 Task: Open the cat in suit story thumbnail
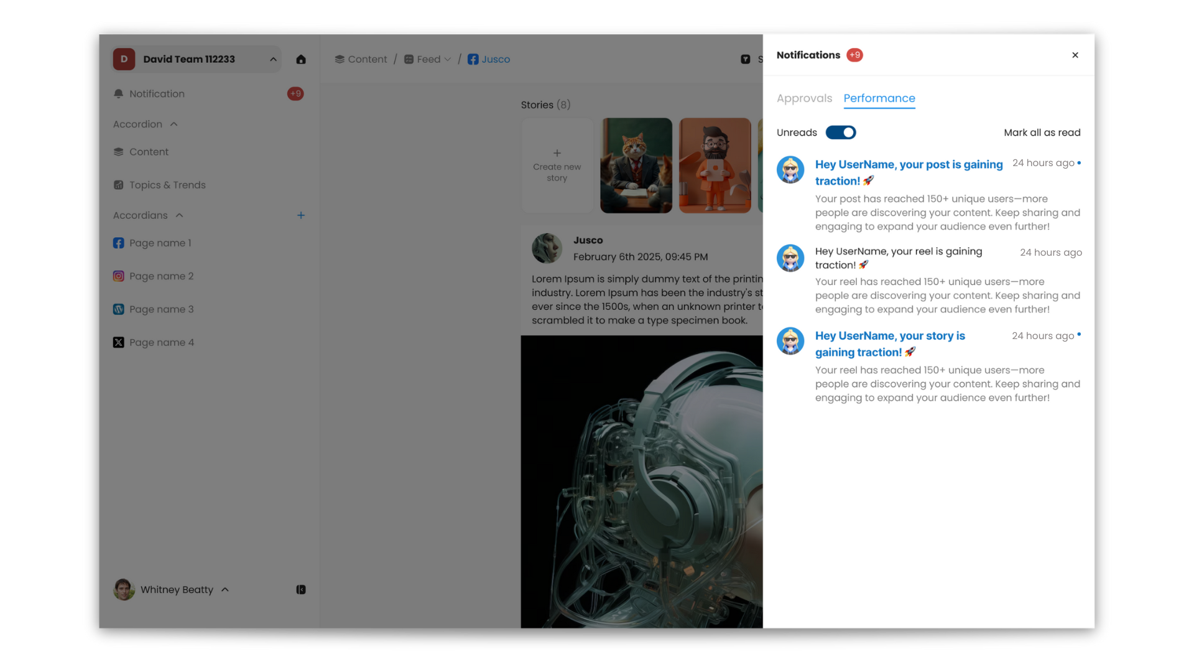click(636, 166)
